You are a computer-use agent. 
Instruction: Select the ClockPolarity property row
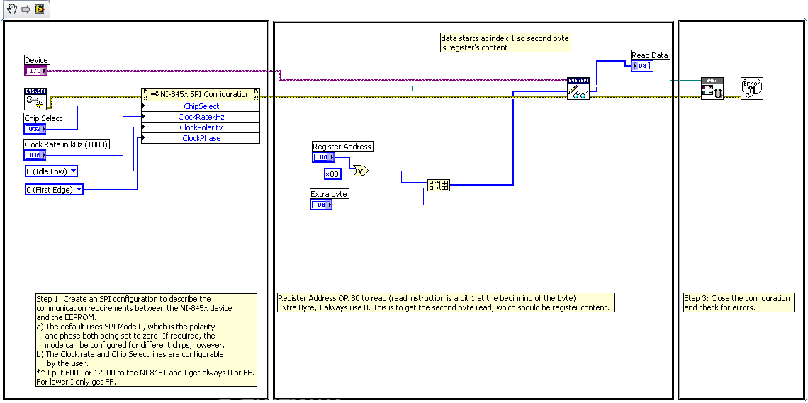coord(201,127)
